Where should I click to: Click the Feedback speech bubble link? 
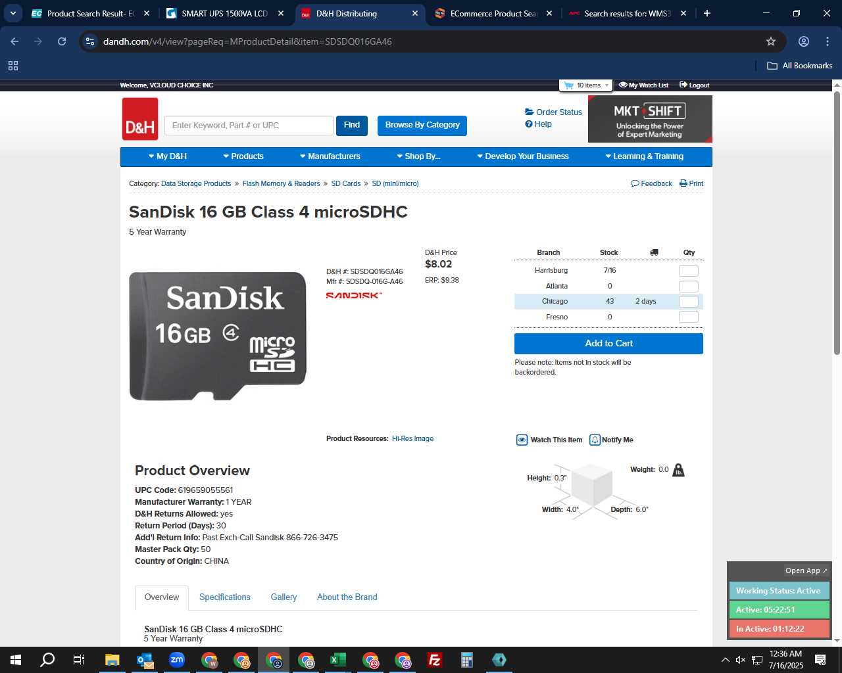click(651, 183)
